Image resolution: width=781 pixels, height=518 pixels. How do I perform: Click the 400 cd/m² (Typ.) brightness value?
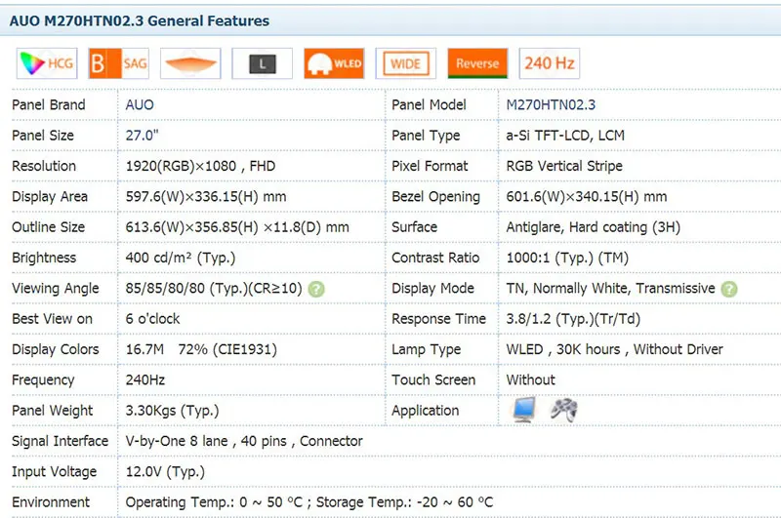[x=181, y=258]
